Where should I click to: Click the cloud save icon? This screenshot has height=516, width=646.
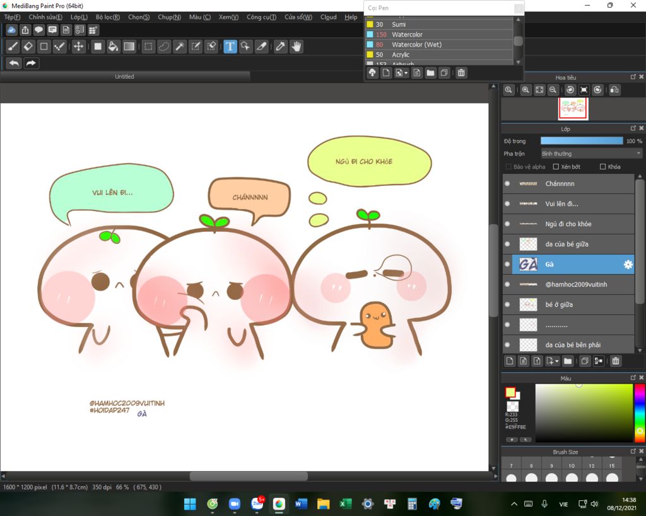coord(11,30)
